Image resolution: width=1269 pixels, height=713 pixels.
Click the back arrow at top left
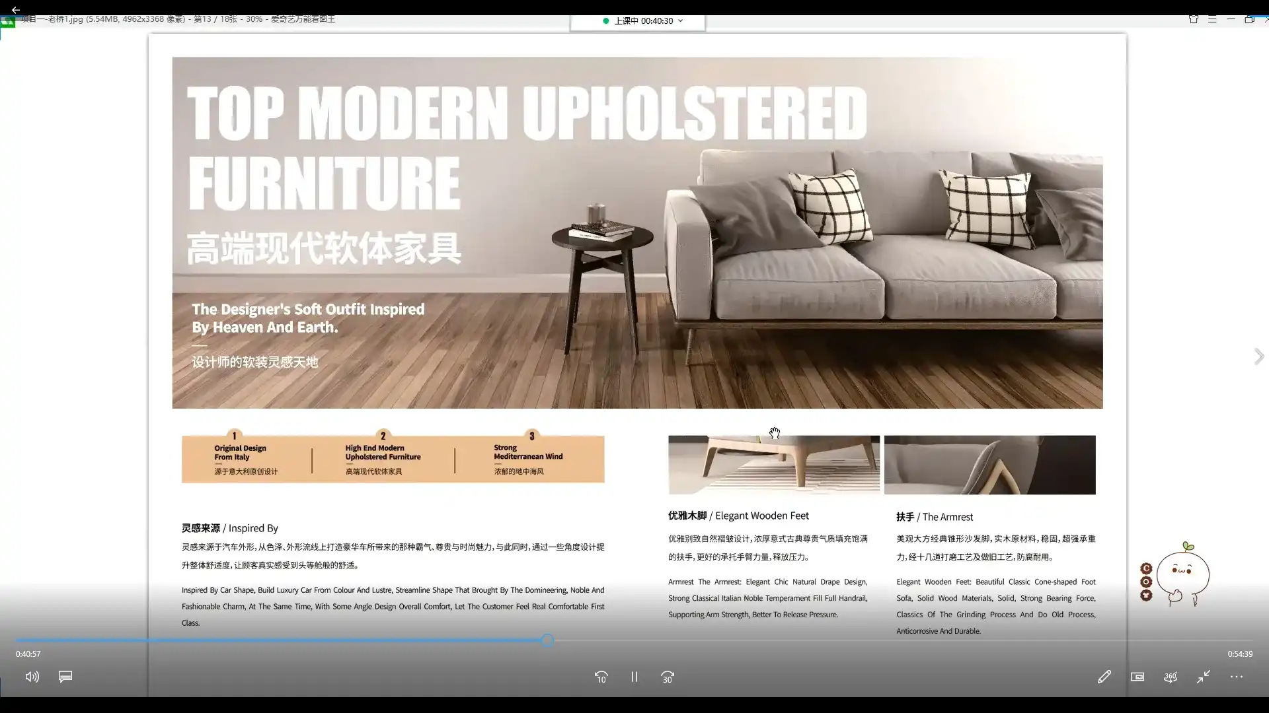(16, 10)
